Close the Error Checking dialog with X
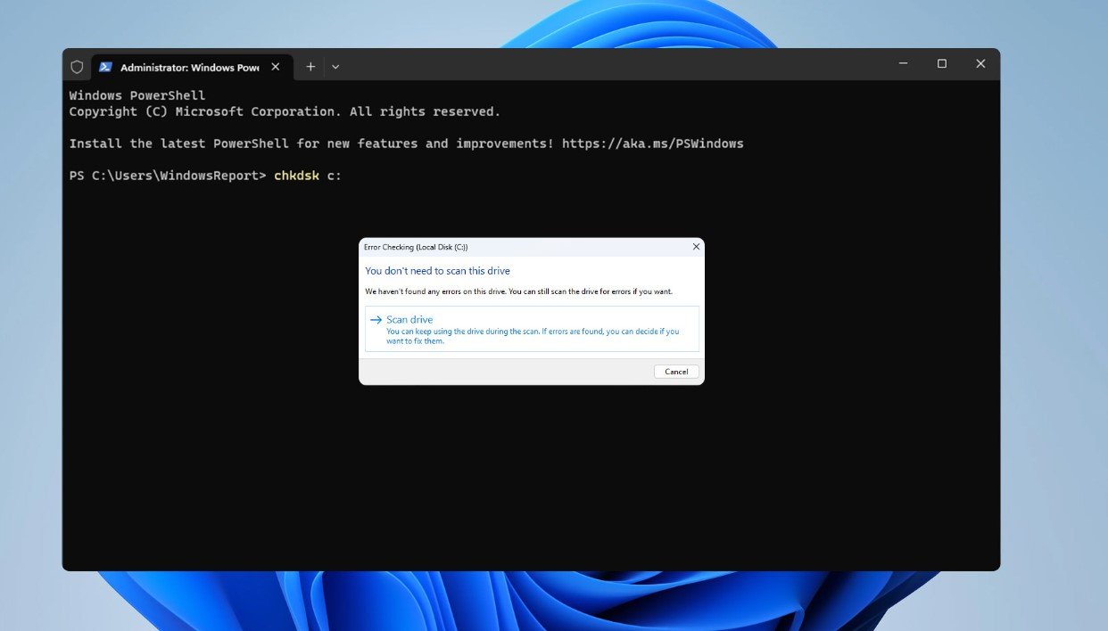The image size is (1108, 631). tap(696, 247)
